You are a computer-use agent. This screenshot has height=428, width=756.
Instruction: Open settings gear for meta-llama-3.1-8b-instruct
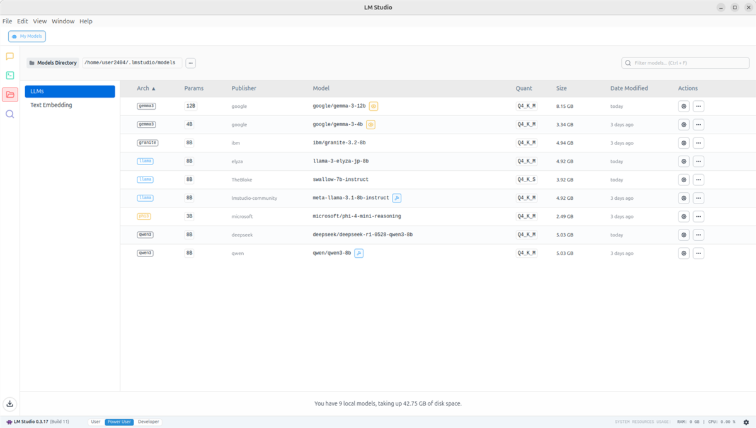(684, 198)
